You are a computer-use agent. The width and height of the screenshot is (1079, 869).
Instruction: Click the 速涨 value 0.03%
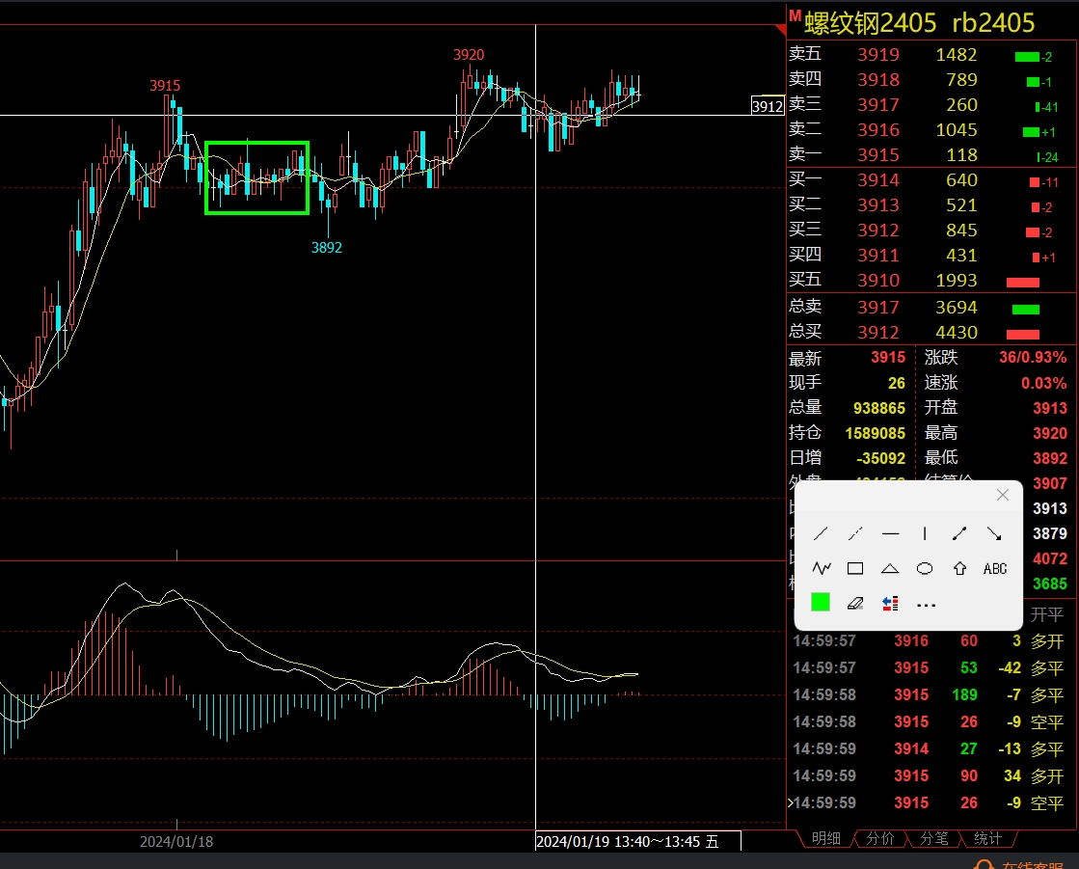click(x=1044, y=383)
